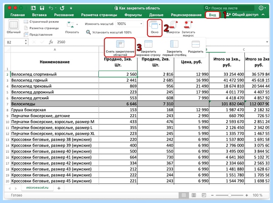Image resolution: width=273 pixels, height=203 pixels.
Task: Open the Данные tab
Action: point(156,15)
